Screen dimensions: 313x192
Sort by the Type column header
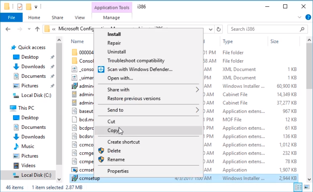228,41
